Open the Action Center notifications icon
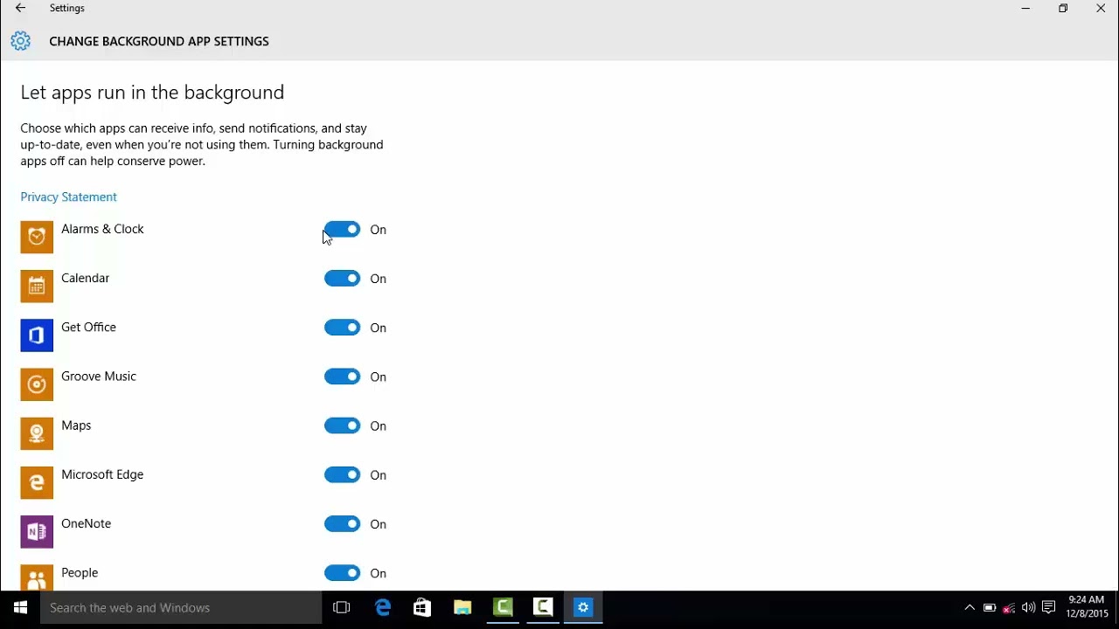 pyautogui.click(x=1048, y=608)
